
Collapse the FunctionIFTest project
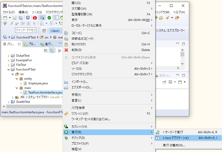[x=8, y=69]
